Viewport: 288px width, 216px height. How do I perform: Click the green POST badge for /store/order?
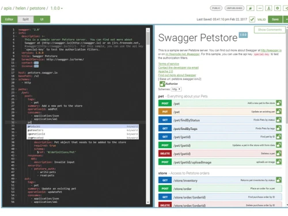pos(165,188)
